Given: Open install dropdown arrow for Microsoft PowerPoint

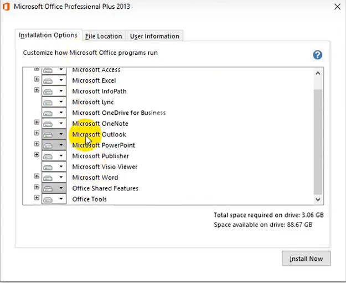Looking at the screenshot, I should pyautogui.click(x=61, y=145).
